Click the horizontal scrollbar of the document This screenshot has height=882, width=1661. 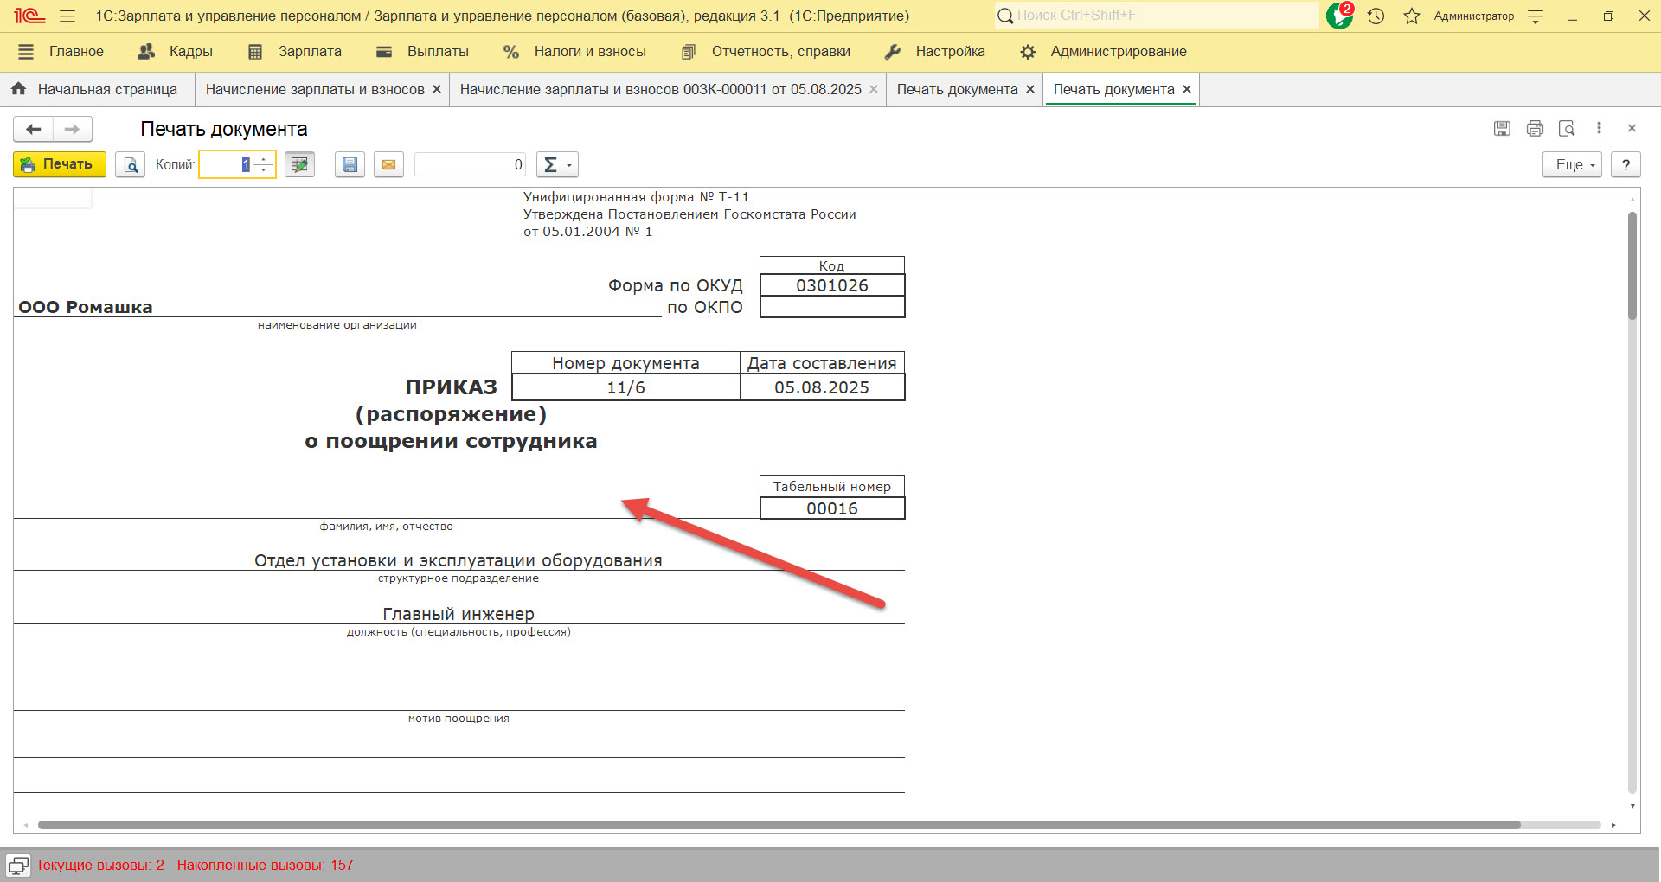coord(779,825)
